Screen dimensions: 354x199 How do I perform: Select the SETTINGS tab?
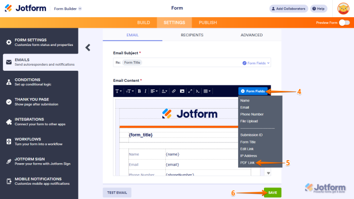coord(174,23)
